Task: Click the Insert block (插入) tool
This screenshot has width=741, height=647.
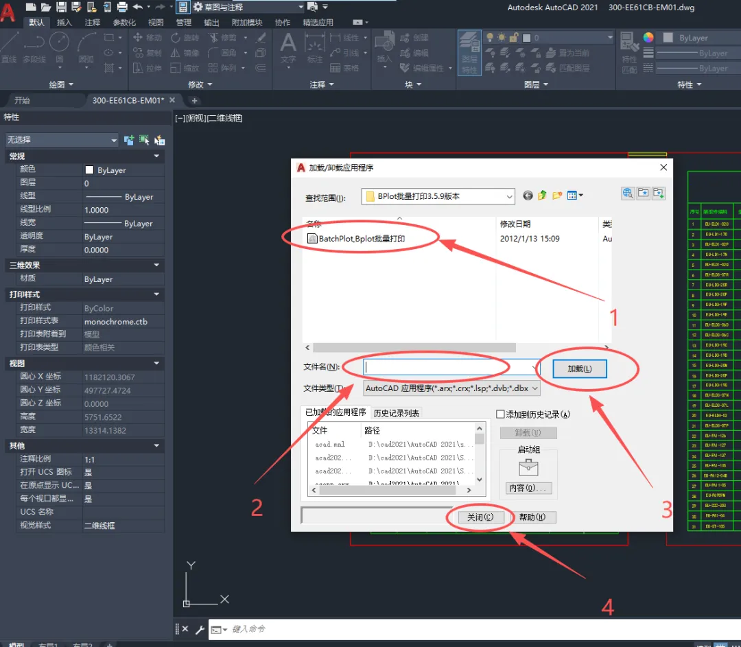Action: (384, 48)
